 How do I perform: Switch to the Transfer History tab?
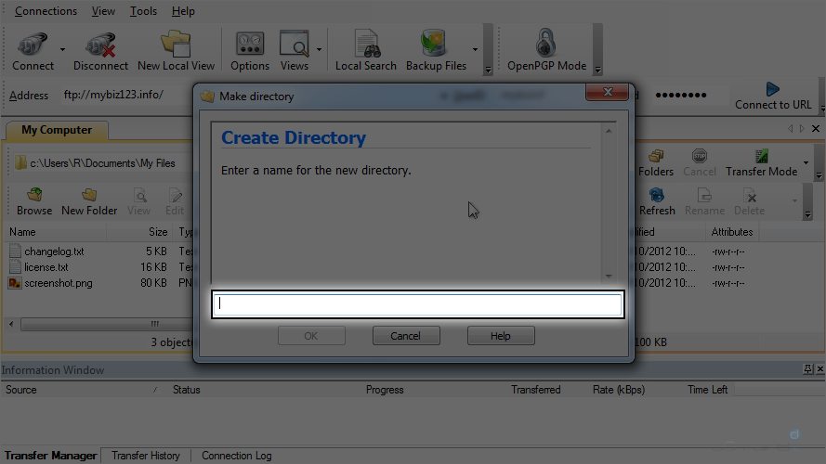(x=146, y=456)
